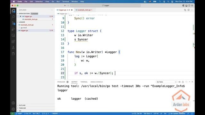
Task: Open Remote Explorer view in activity bar
Action: tap(13, 35)
